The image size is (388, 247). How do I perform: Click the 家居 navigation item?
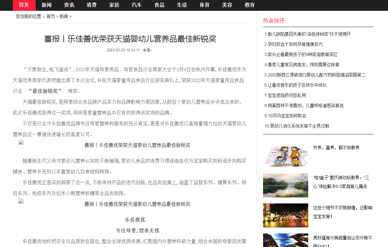point(114,5)
